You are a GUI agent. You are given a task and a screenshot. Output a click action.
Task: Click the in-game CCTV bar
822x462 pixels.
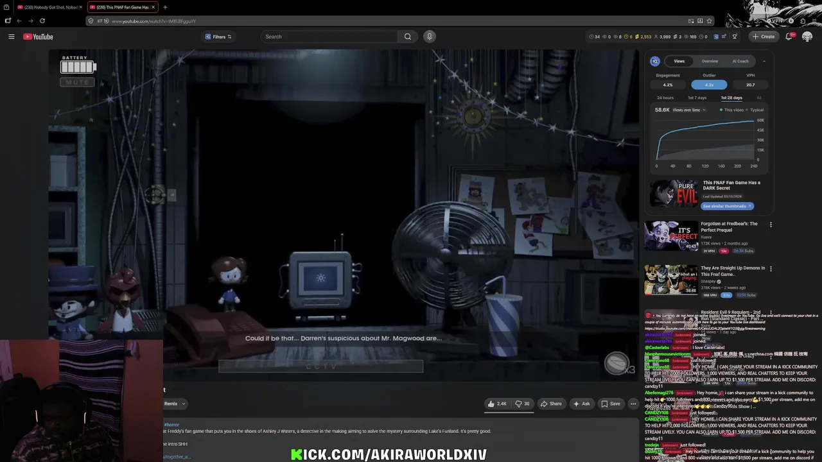coord(320,366)
